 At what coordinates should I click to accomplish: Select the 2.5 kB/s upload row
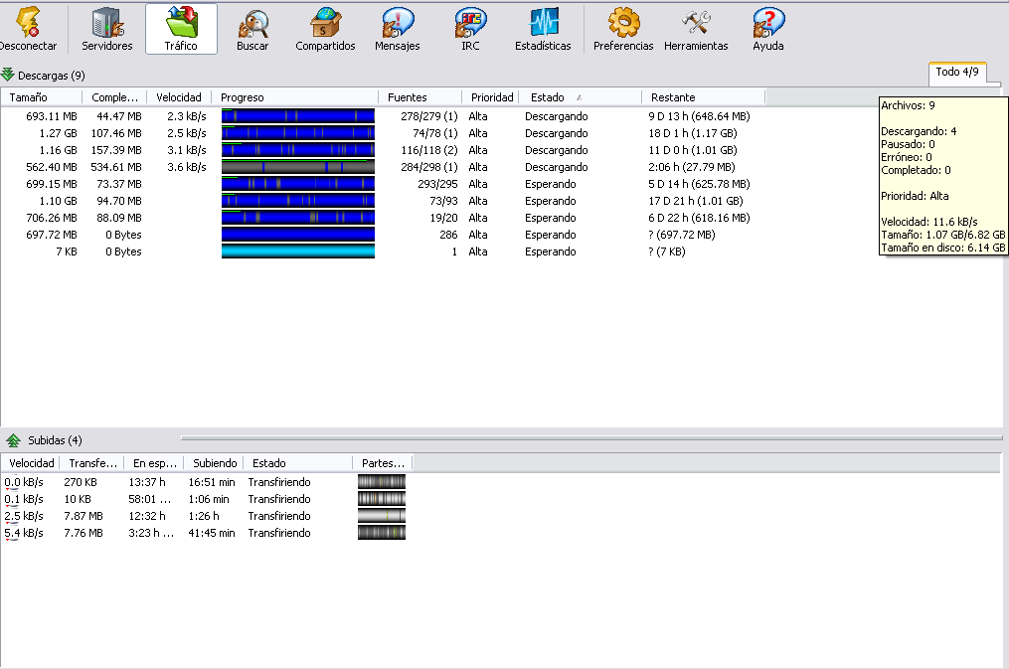[206, 516]
